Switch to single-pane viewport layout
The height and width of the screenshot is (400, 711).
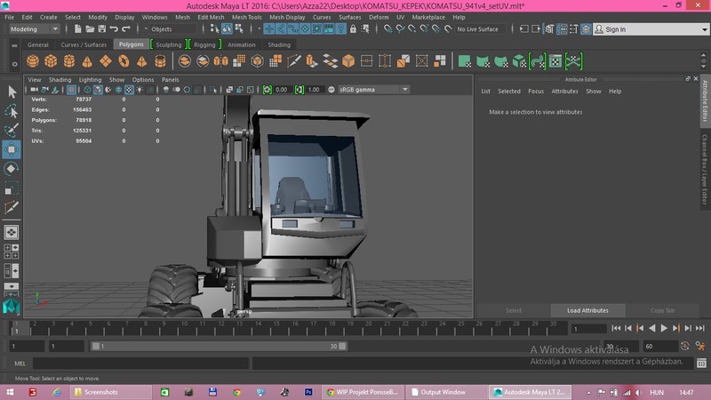click(x=12, y=232)
